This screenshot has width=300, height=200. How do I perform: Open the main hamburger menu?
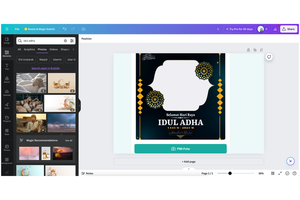click(x=7, y=29)
